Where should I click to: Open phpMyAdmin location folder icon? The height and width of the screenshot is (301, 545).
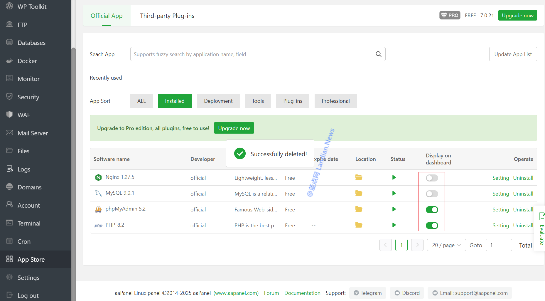point(359,209)
